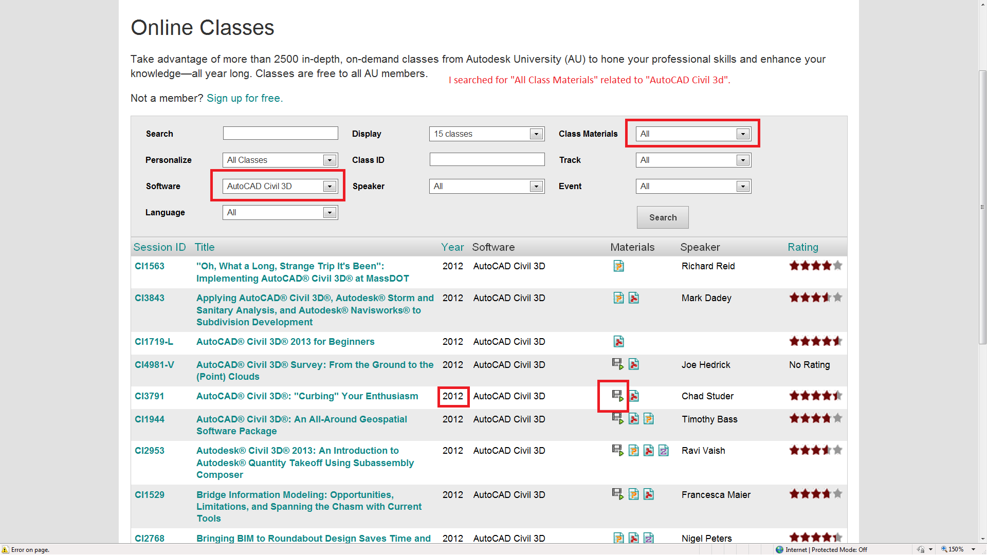Image resolution: width=987 pixels, height=555 pixels.
Task: Open PDF icon in Joe Hedrick row
Action: click(x=634, y=364)
